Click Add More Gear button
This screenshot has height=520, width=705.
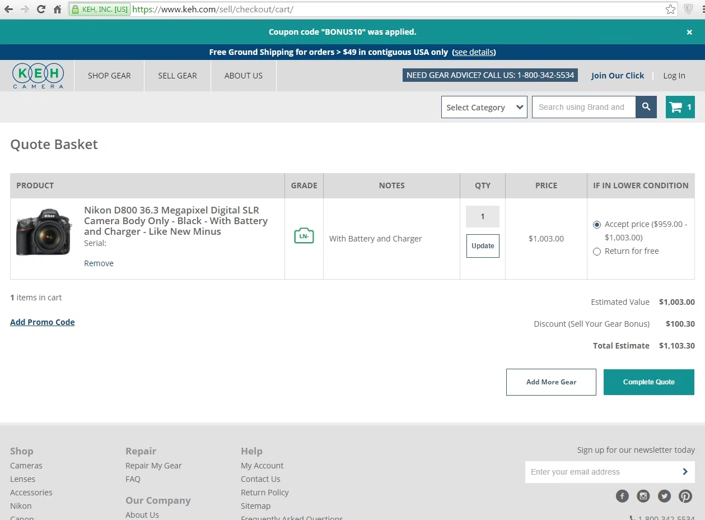tap(551, 382)
